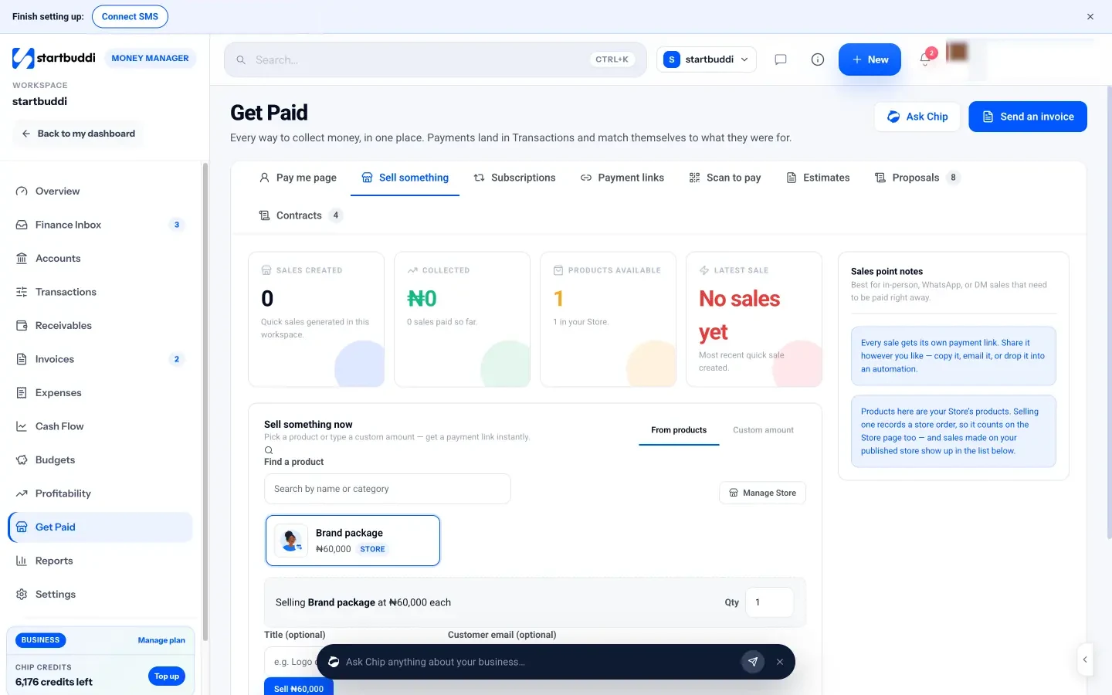Click Manage Store button
Screen dimensions: 1112x695
point(762,493)
